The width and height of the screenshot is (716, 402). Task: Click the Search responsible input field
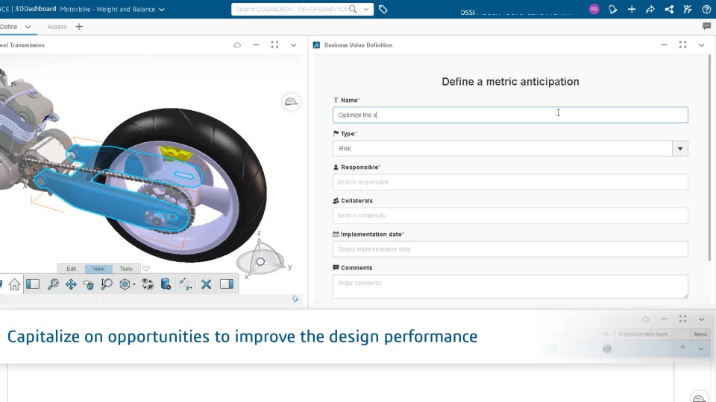[x=510, y=182]
